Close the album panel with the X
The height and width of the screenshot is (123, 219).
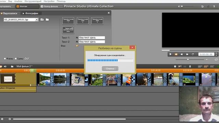point(109,13)
